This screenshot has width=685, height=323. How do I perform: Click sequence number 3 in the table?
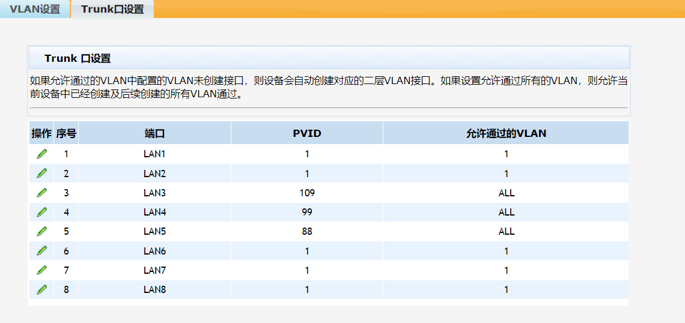click(x=66, y=193)
